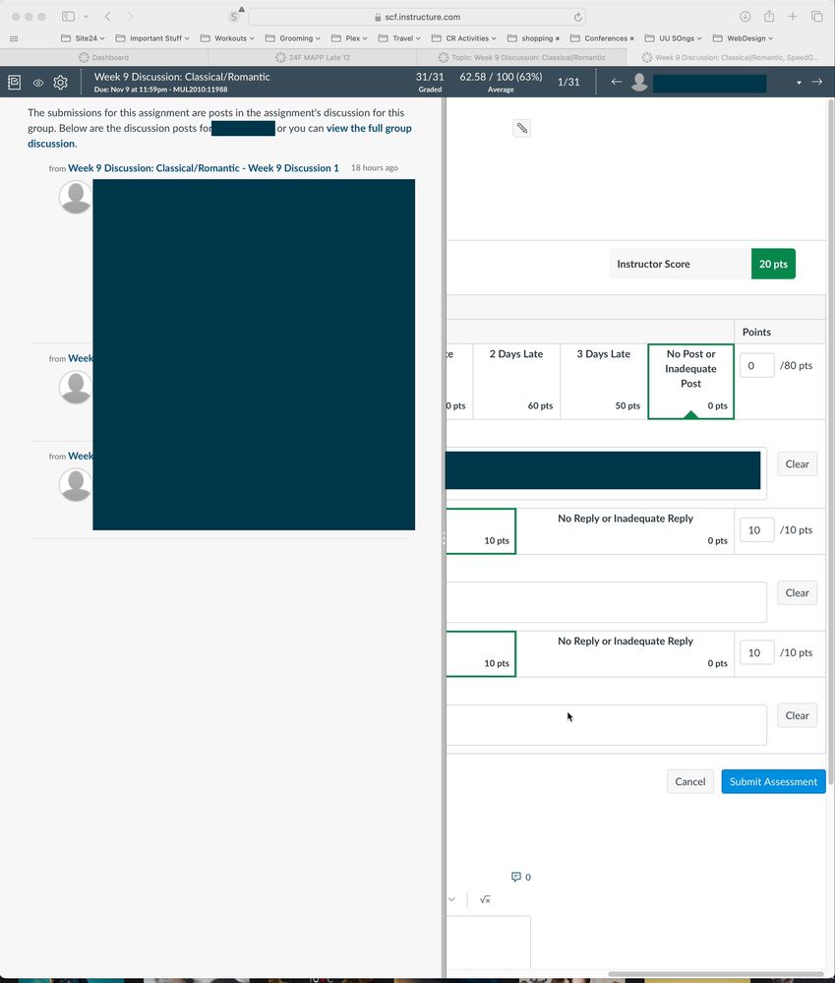Open 'view the full group discussion' link
835x983 pixels.
(x=368, y=129)
